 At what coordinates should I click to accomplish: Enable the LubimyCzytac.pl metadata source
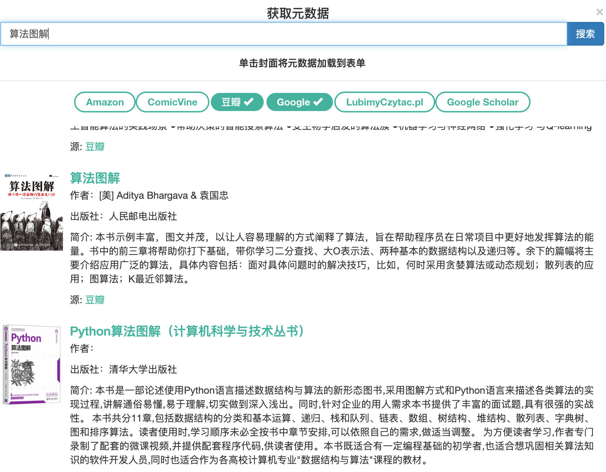384,102
